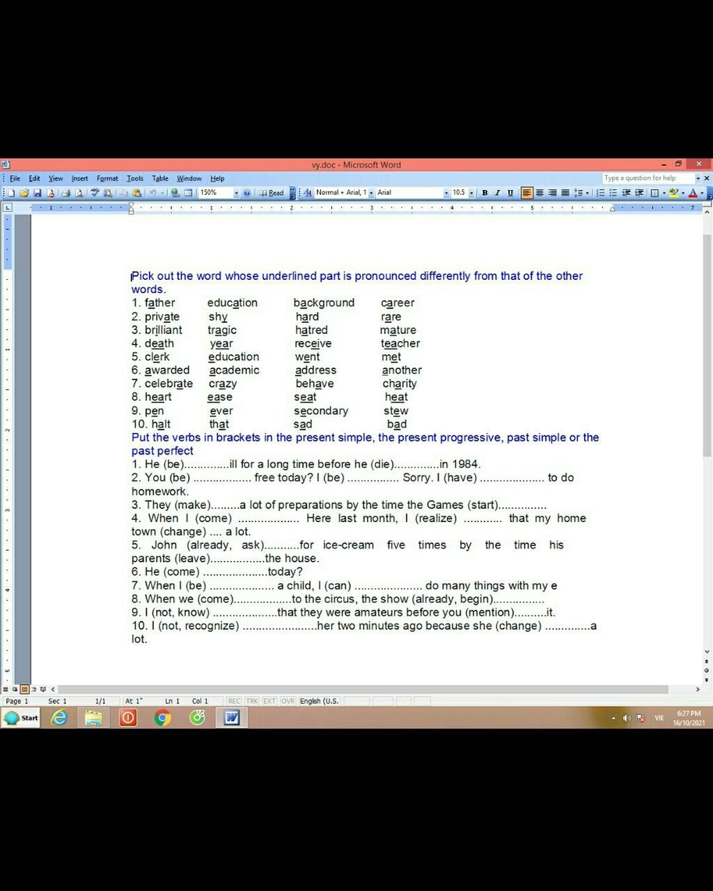The image size is (713, 891).
Task: Launch Internet Explorer from the taskbar
Action: (x=60, y=718)
